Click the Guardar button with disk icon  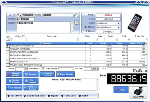(31, 74)
